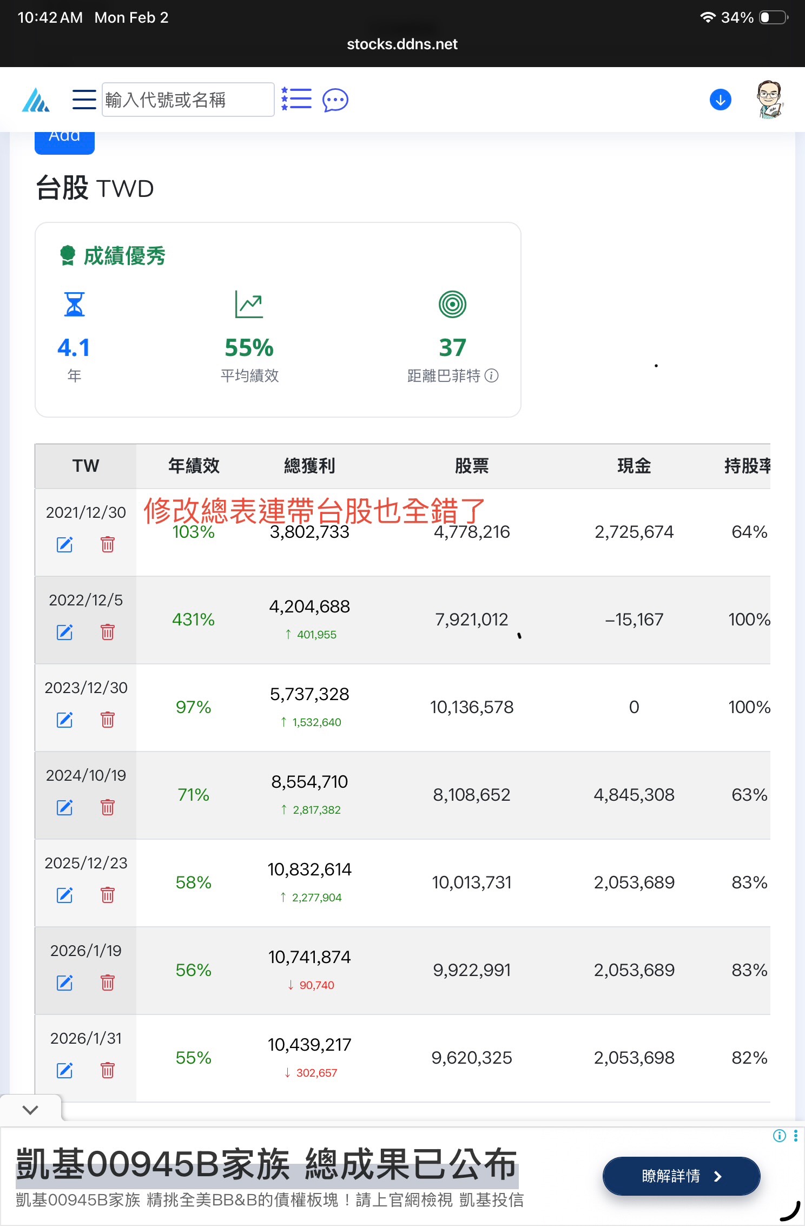The height and width of the screenshot is (1226, 805).
Task: Click the 年績效 column header
Action: click(x=194, y=466)
